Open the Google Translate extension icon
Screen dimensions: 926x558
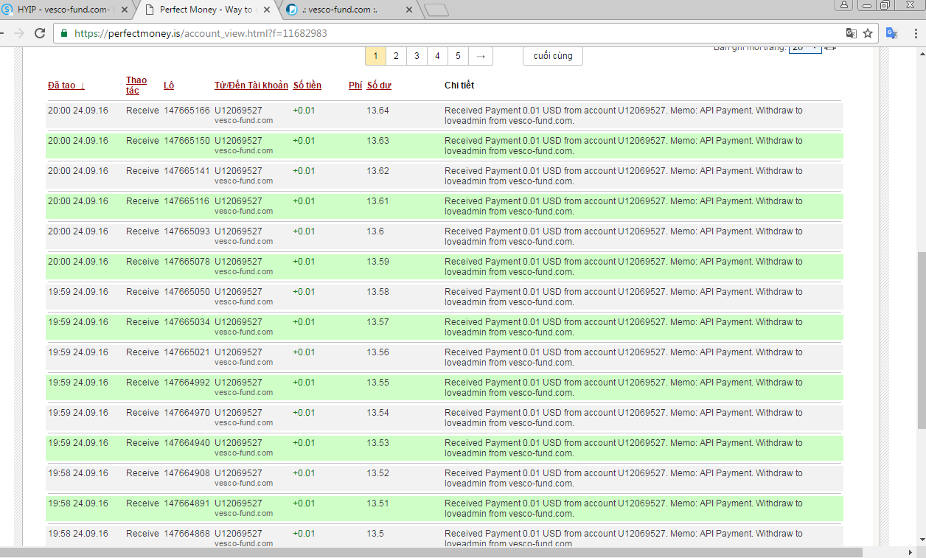tap(891, 33)
